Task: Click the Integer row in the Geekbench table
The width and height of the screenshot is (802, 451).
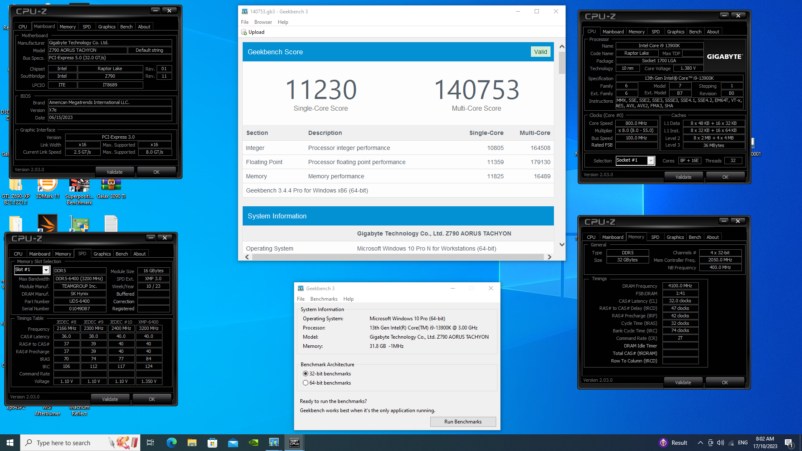Action: click(398, 148)
